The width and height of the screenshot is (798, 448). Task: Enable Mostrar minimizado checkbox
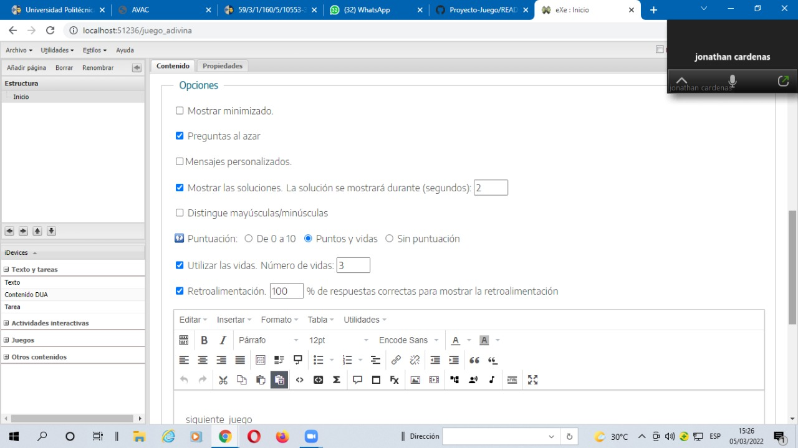tap(180, 110)
